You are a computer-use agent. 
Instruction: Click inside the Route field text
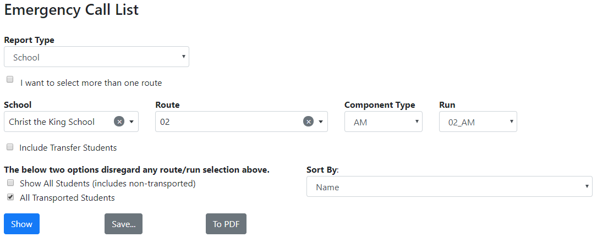[x=220, y=122]
